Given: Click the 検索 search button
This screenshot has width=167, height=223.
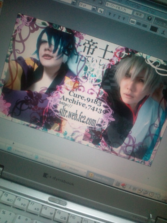Looking at the screenshot, I should coord(139,15).
